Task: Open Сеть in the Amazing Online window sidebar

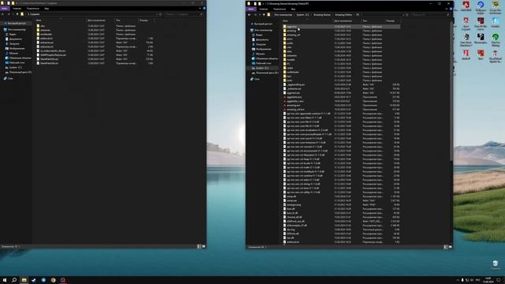Action: (255, 79)
